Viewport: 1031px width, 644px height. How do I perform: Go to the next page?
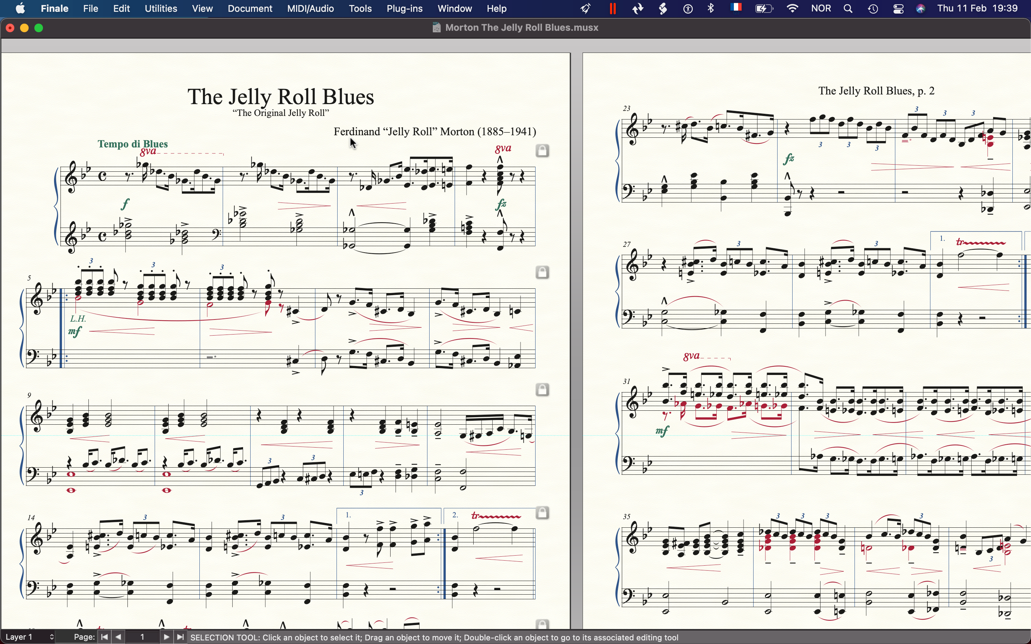point(167,637)
